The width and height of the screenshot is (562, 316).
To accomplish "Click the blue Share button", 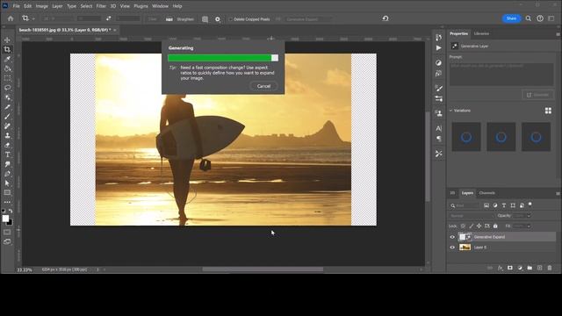I will (x=511, y=18).
